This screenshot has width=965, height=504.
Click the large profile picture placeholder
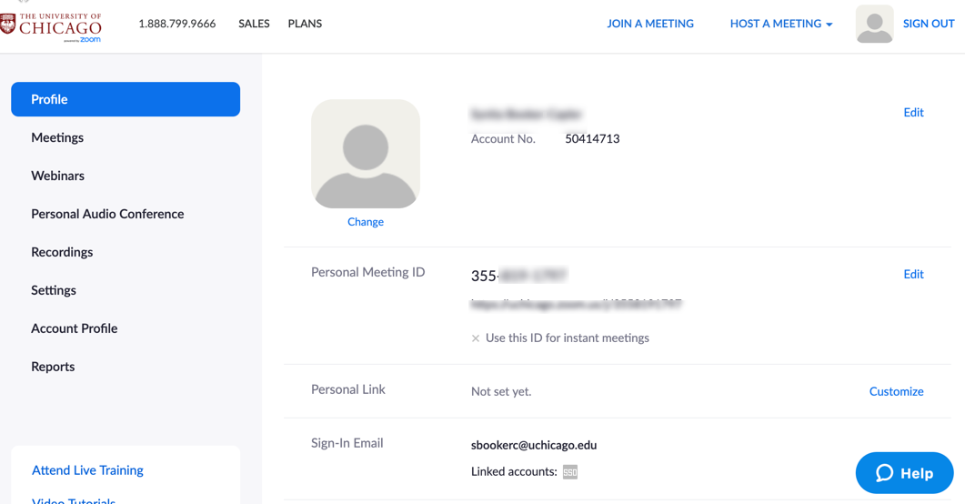click(x=366, y=154)
